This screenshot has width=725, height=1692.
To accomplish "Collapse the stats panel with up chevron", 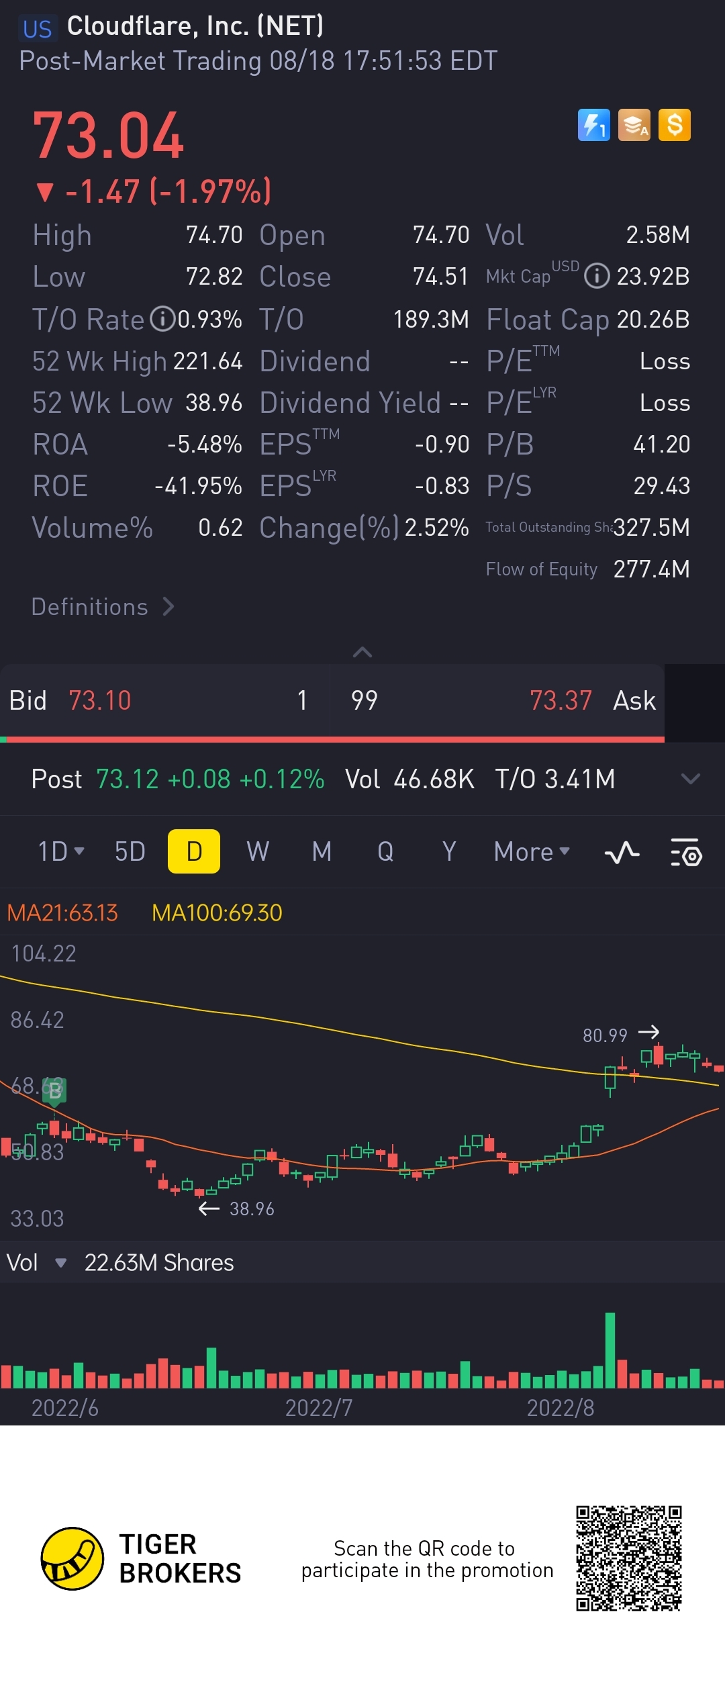I will point(362,652).
